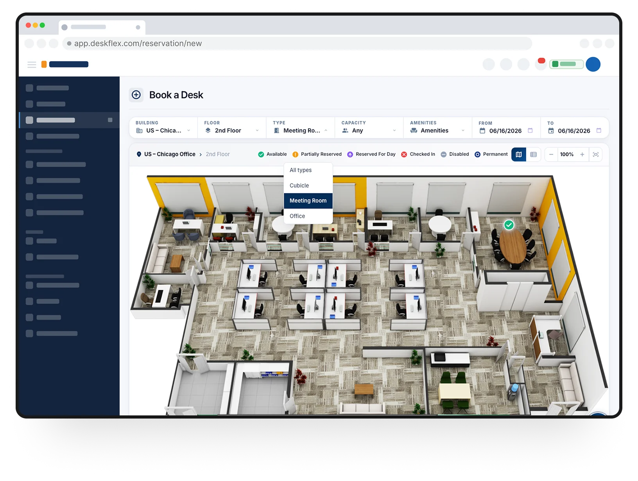Image resolution: width=638 pixels, height=481 pixels.
Task: Choose Cubicle in the type menu
Action: (x=308, y=185)
